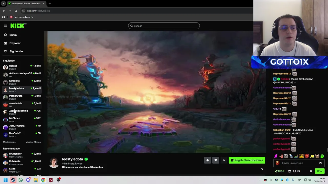328x184 pixels.
Task: Toggle the heart follow button
Action: pyautogui.click(x=216, y=160)
